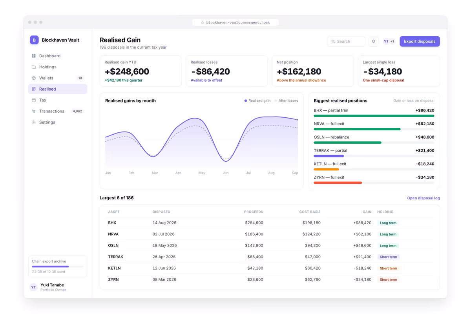Click -$18,240 gain in table
The height and width of the screenshot is (314, 471).
[362, 268]
